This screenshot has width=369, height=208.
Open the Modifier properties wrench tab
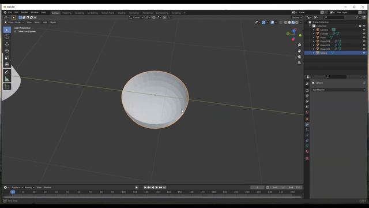307,124
